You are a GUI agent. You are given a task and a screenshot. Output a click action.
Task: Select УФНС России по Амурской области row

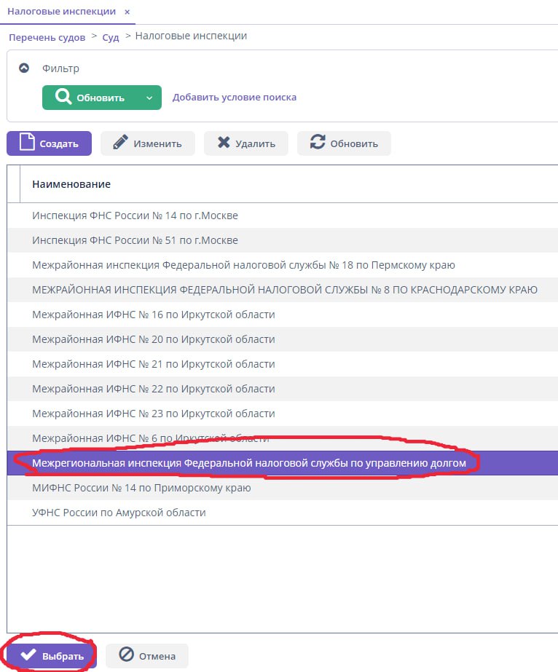(119, 513)
